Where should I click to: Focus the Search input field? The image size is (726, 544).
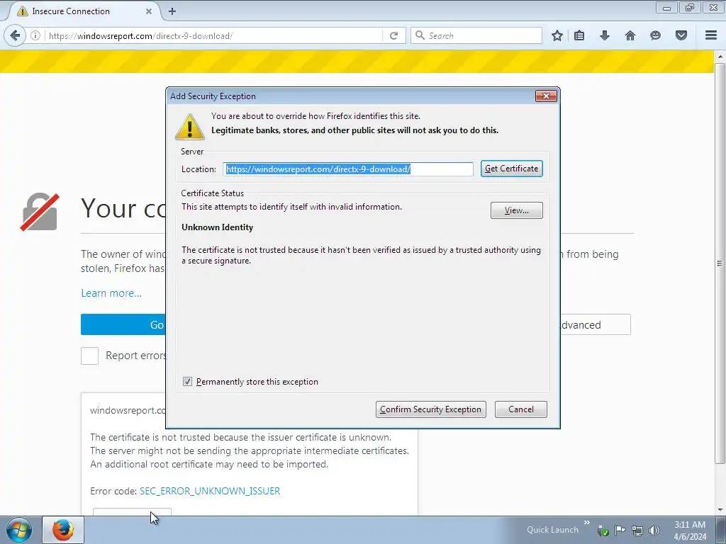pyautogui.click(x=476, y=35)
